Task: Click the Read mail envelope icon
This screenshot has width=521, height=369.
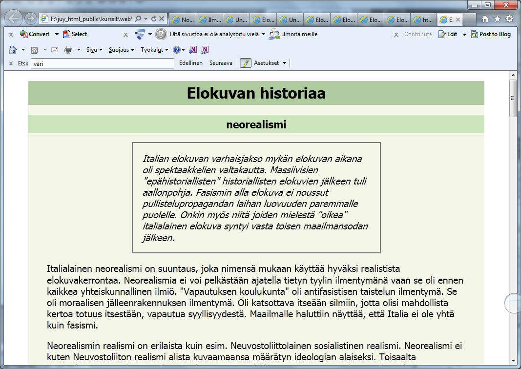Action: (x=55, y=50)
